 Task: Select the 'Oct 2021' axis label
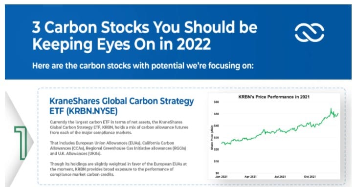pos(310,176)
